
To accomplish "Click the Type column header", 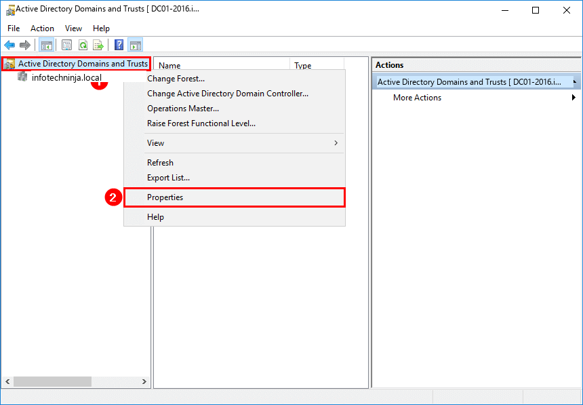I will tap(317, 65).
